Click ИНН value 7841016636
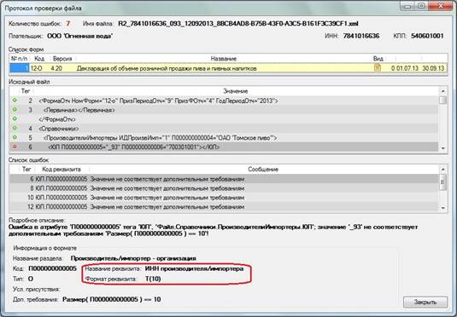The width and height of the screenshot is (457, 317). point(361,36)
